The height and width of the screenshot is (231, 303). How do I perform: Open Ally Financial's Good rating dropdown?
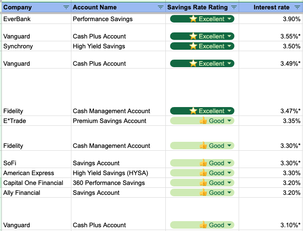tap(229, 192)
